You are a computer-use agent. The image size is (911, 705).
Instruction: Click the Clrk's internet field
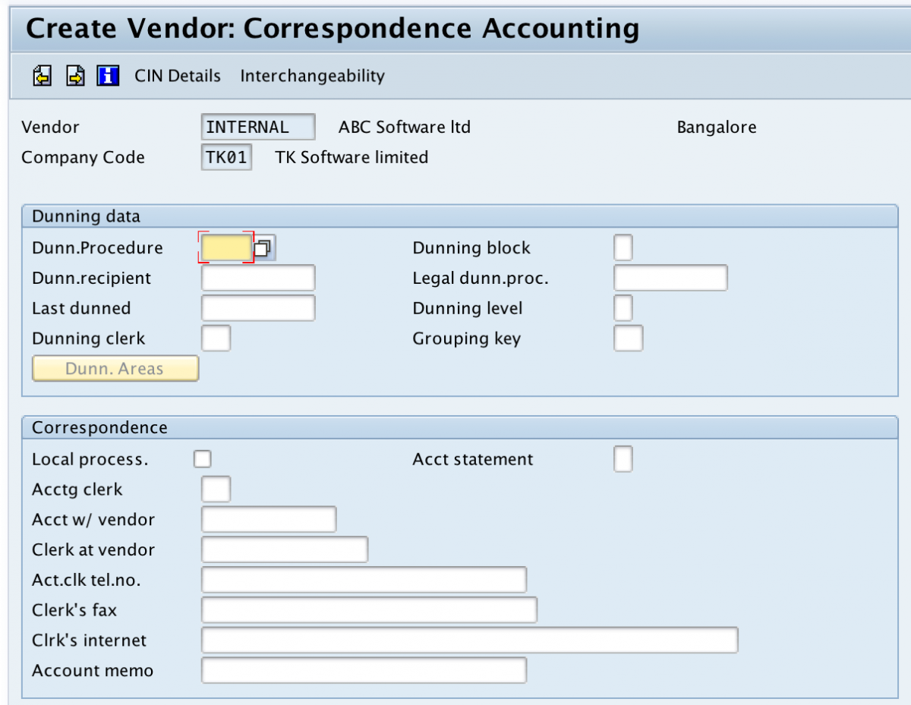point(469,640)
